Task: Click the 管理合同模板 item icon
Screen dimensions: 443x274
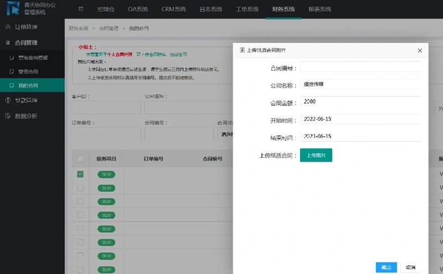Action: coord(12,58)
